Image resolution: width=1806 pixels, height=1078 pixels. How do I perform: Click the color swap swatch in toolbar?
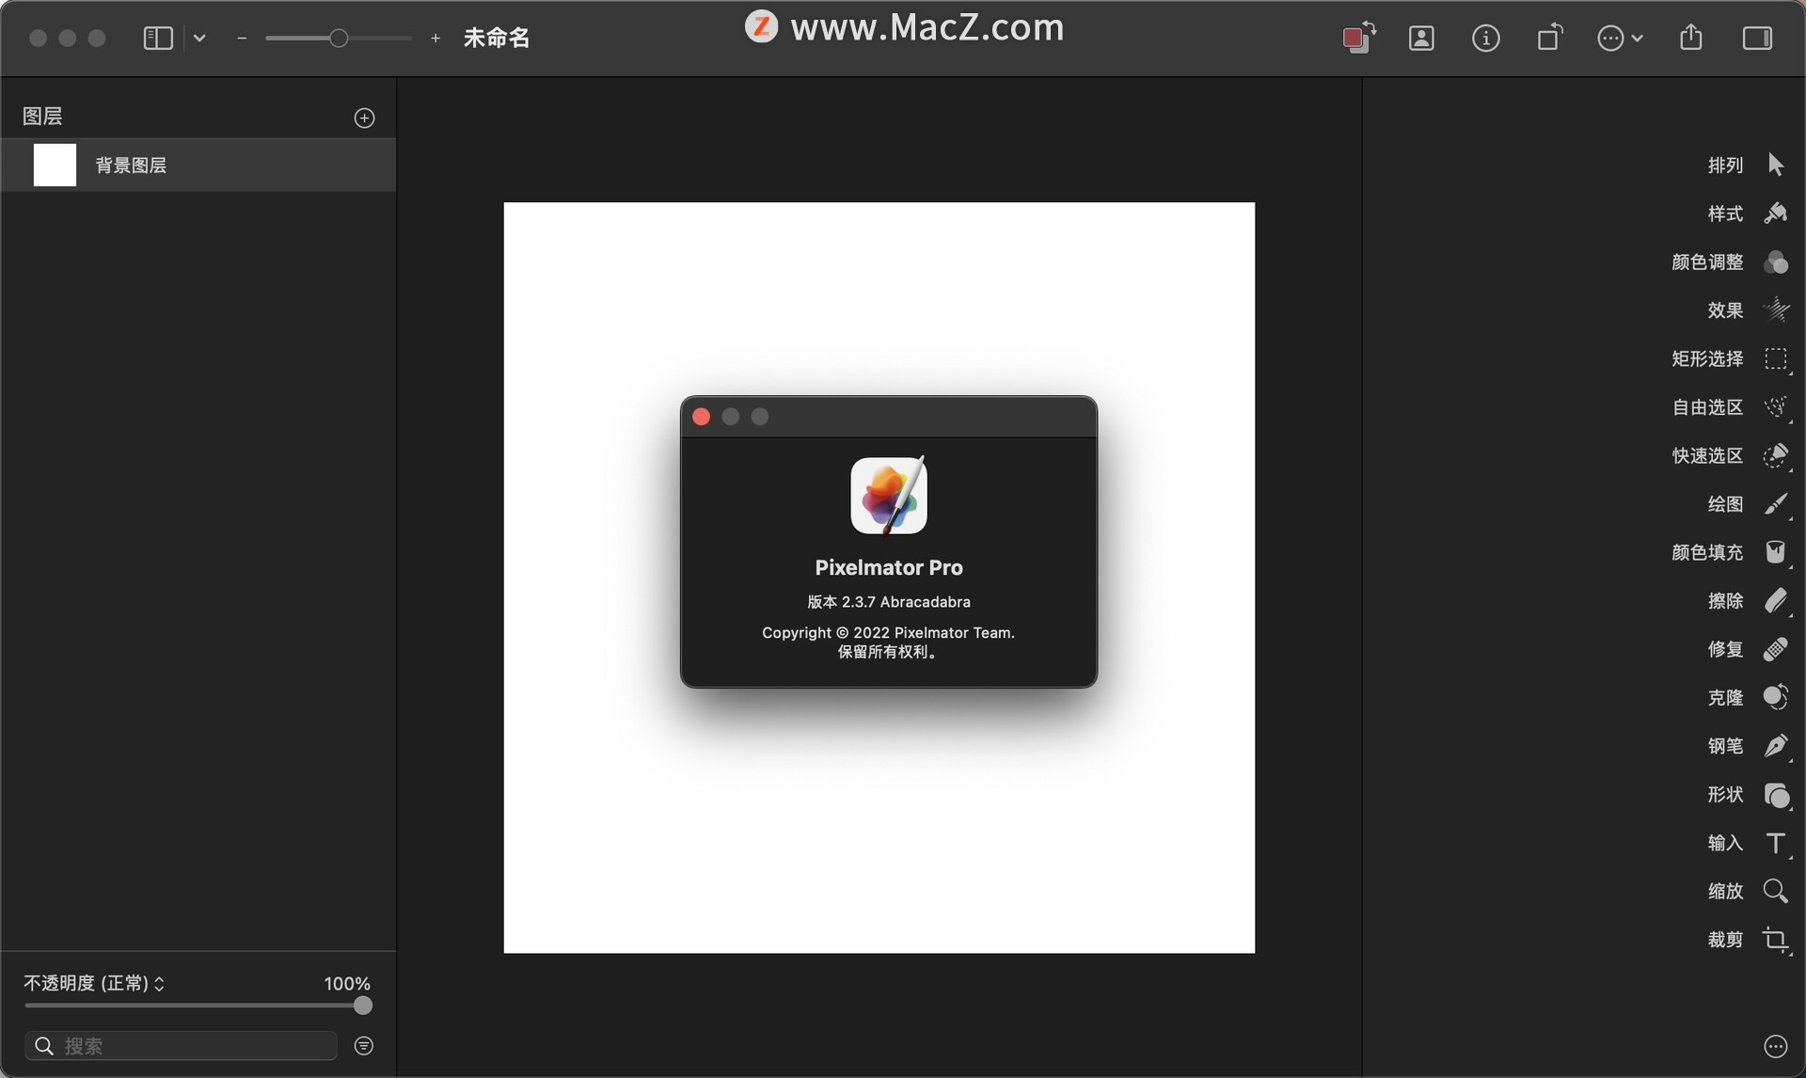coord(1359,38)
